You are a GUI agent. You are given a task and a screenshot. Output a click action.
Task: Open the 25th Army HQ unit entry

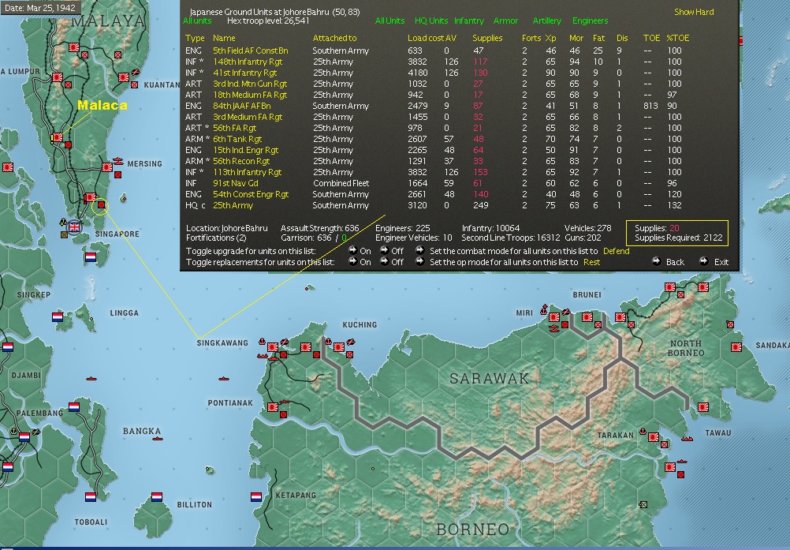(233, 206)
